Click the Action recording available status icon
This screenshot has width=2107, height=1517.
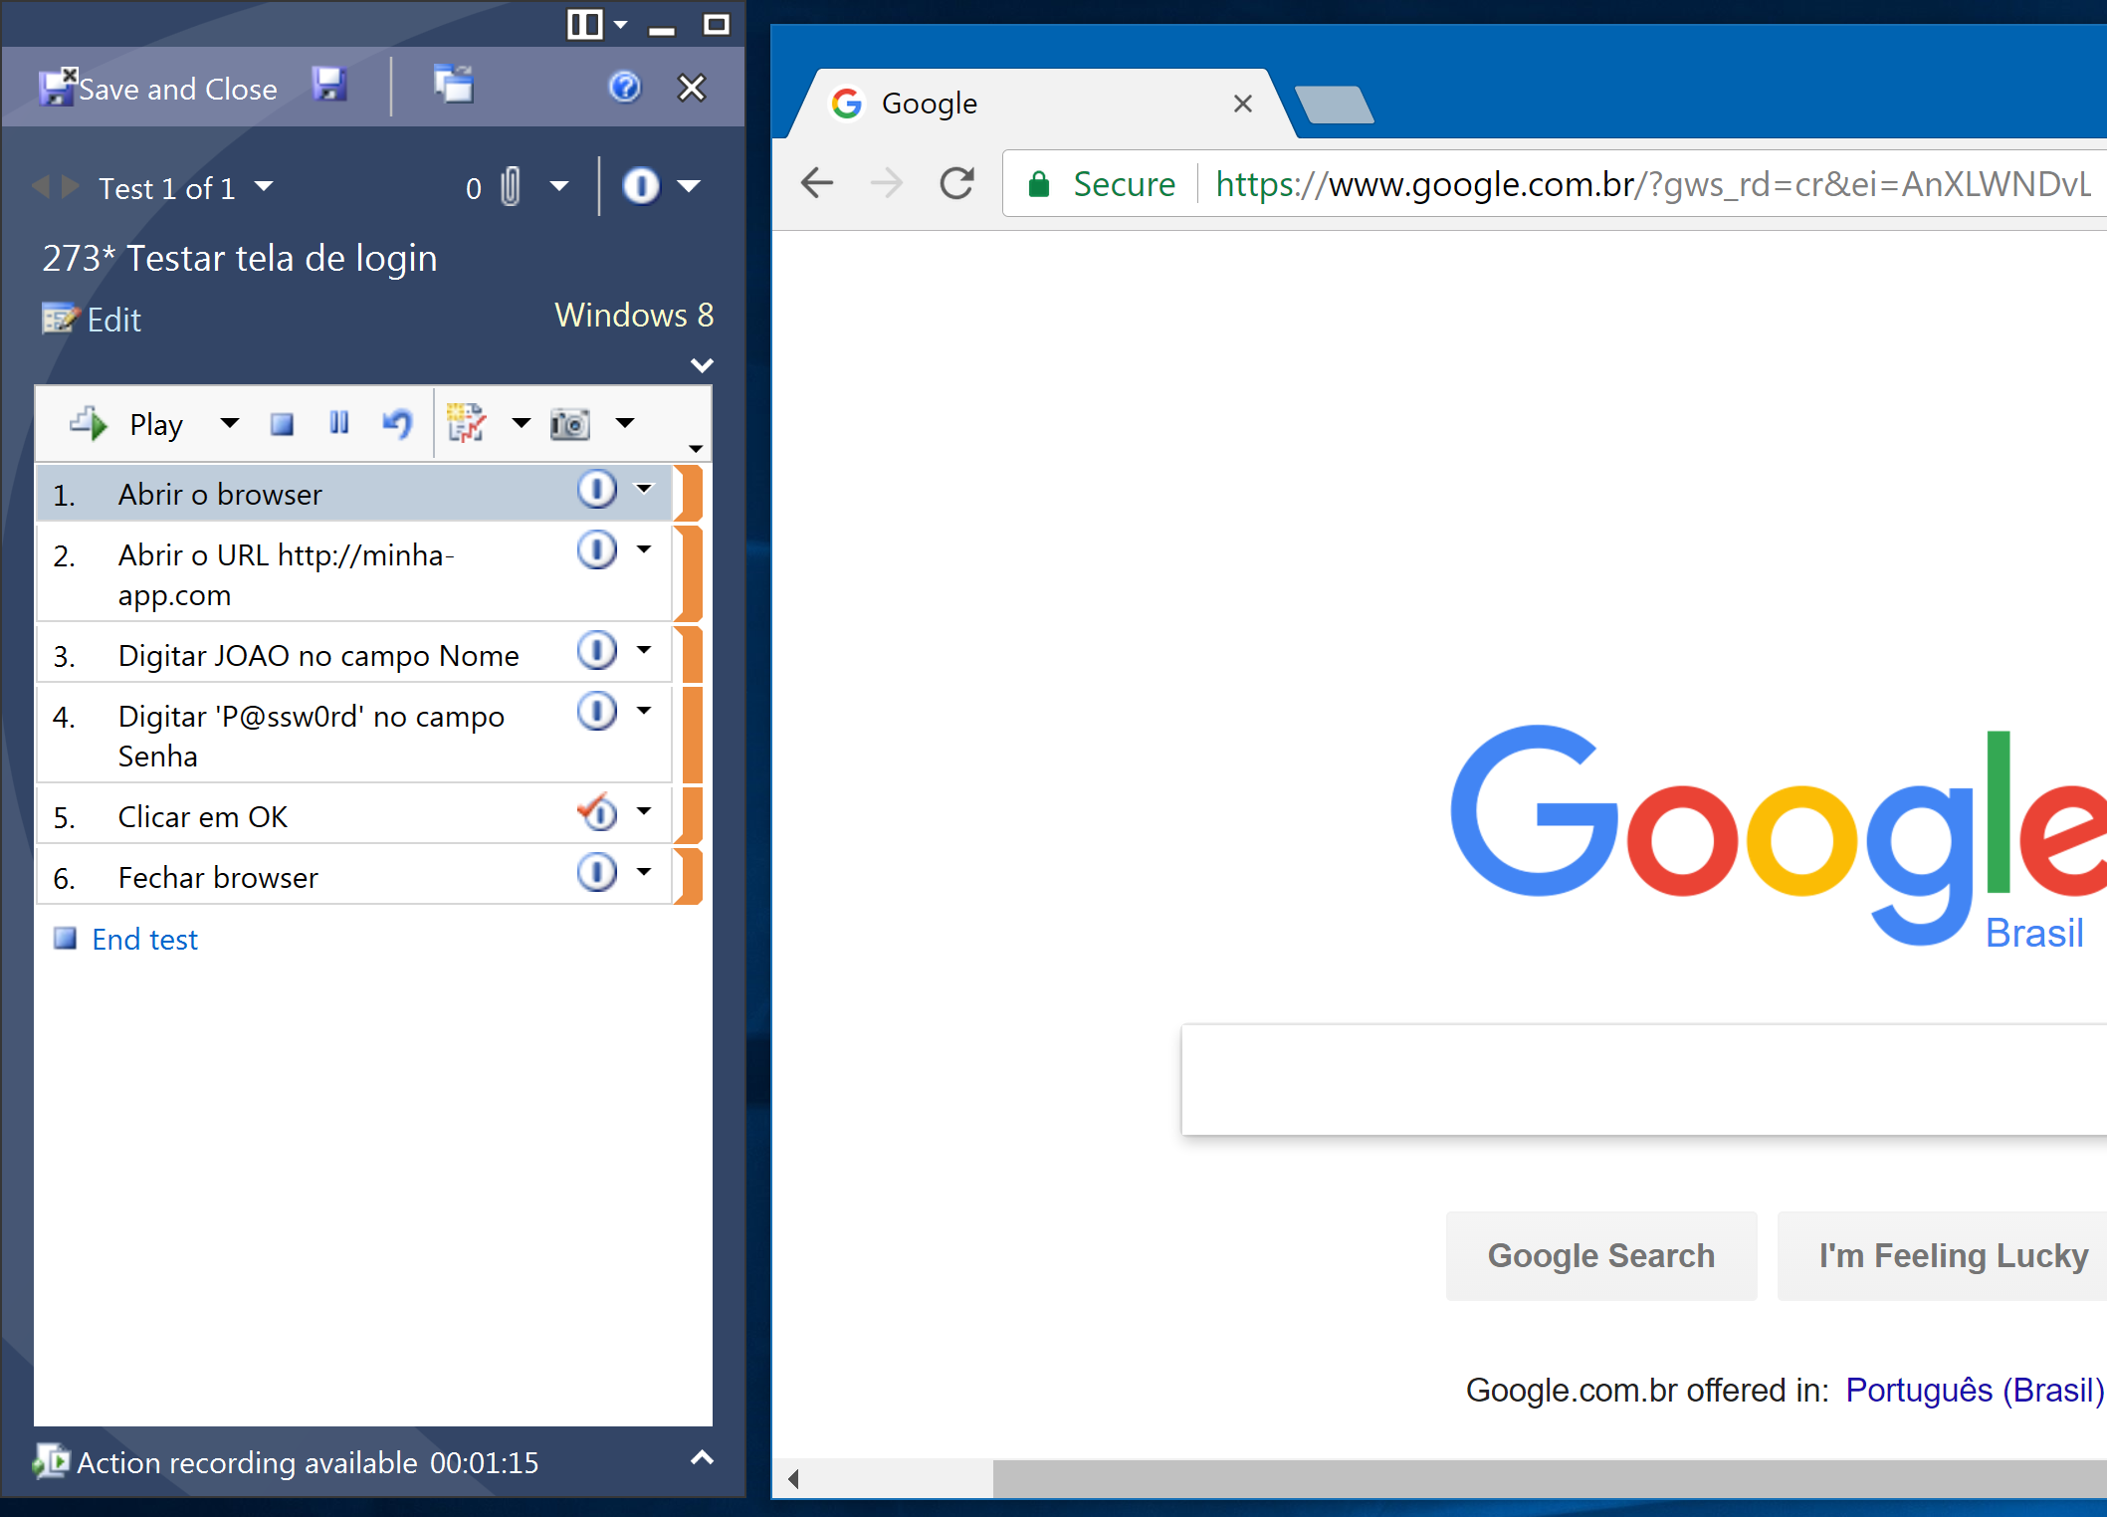pos(51,1461)
